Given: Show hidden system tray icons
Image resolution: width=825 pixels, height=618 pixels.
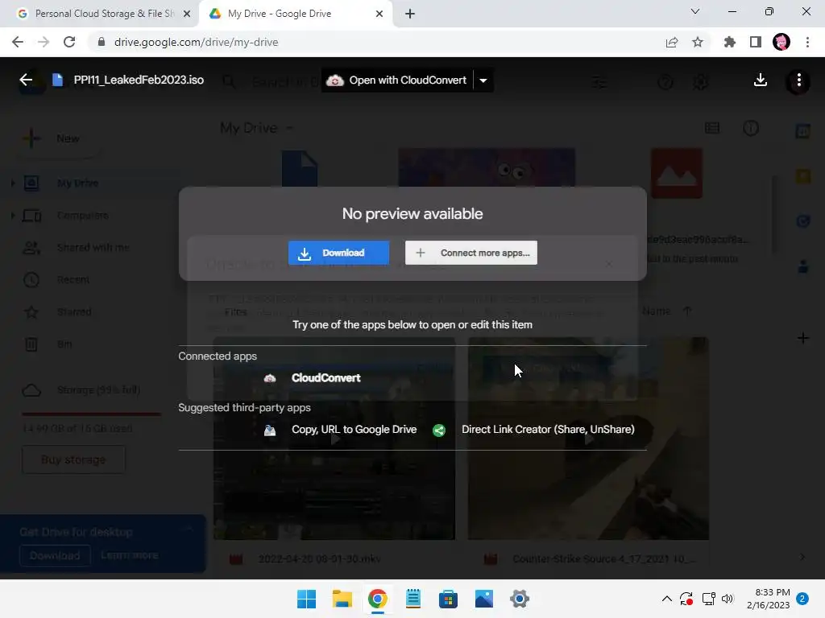Looking at the screenshot, I should 666,599.
